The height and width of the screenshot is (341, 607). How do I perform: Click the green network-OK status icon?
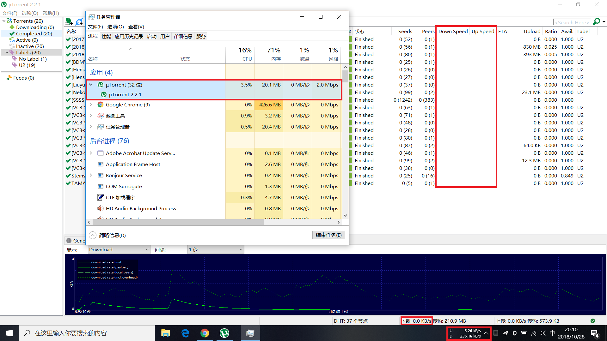[593, 321]
